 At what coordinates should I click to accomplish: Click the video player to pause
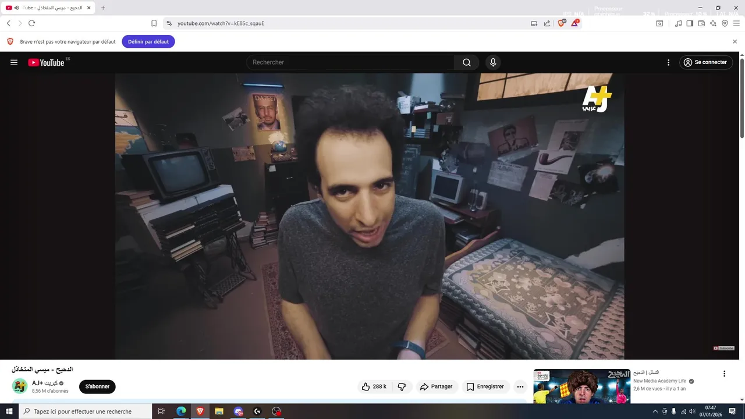pyautogui.click(x=370, y=216)
